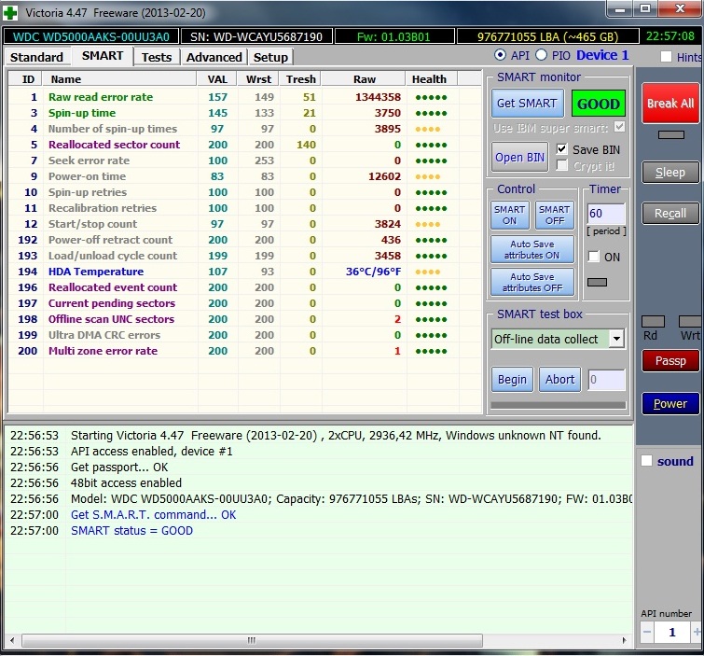Click the SMART test progress bar
The height and width of the screenshot is (656, 704).
[559, 405]
